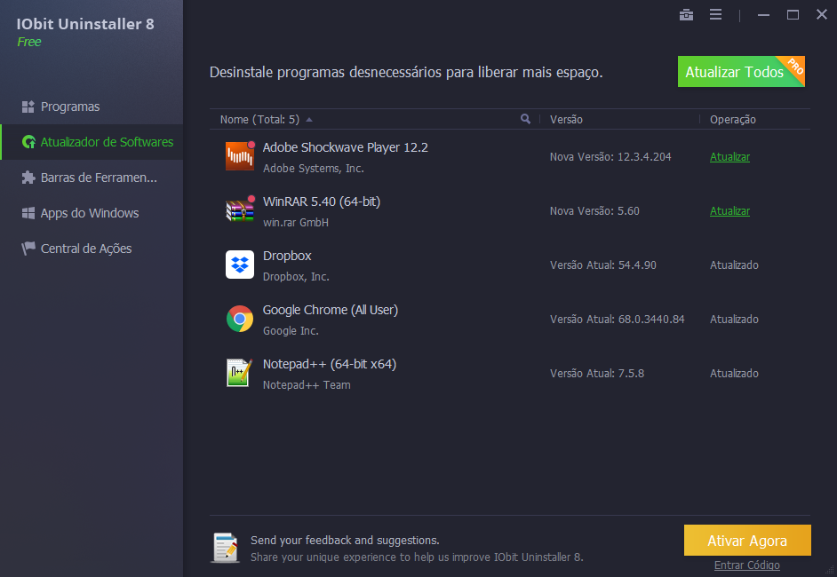
Task: Open the Programas section
Action: point(92,107)
